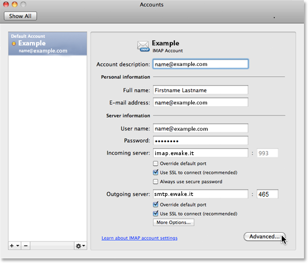Click the plus add account icon
The height and width of the screenshot is (263, 308).
pyautogui.click(x=12, y=246)
